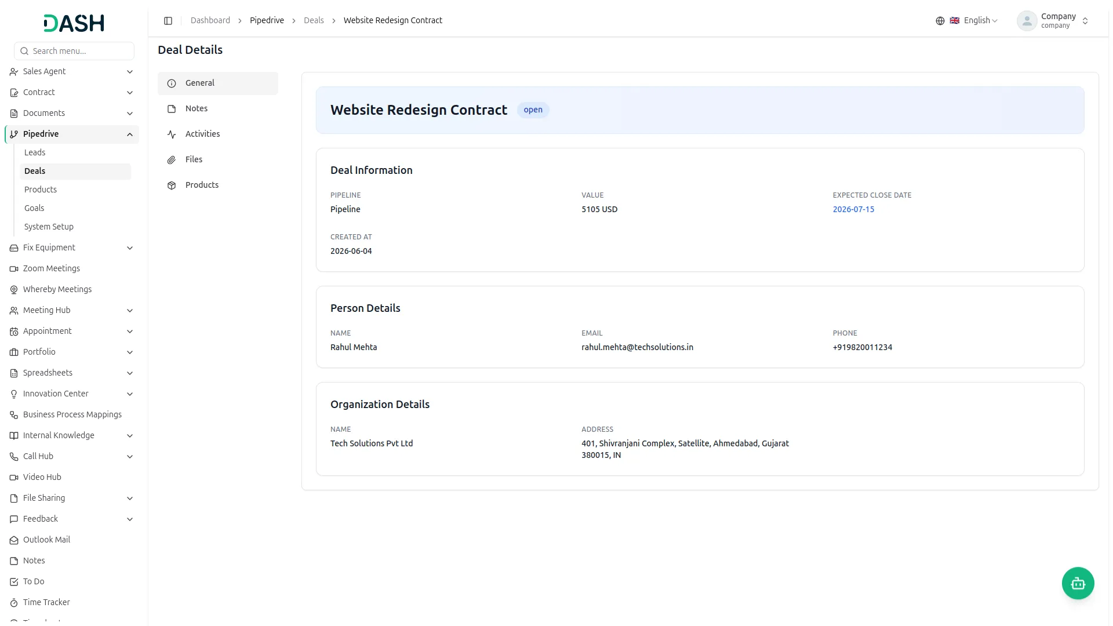Click the Sales Agent sidebar icon

(x=14, y=72)
